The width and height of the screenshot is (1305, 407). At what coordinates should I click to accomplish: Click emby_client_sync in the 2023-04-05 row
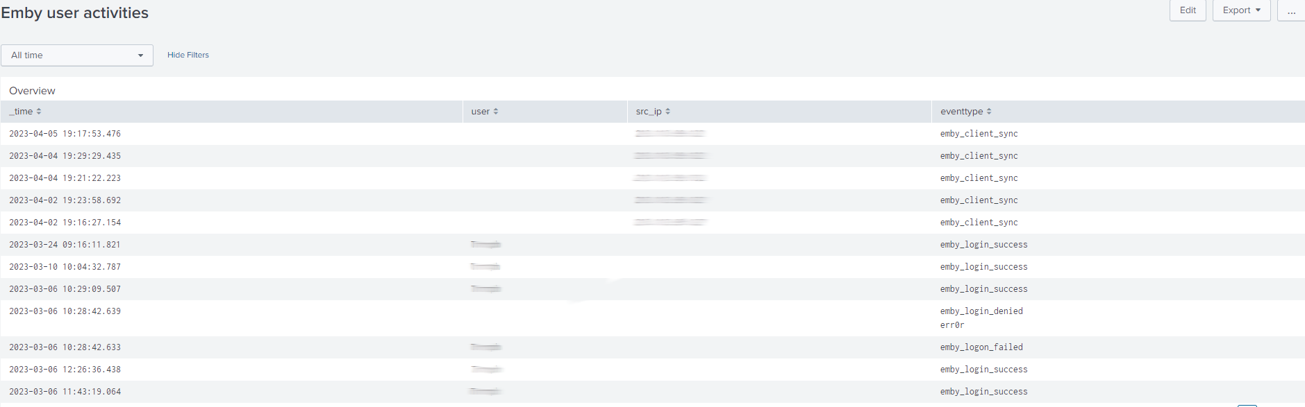click(979, 134)
